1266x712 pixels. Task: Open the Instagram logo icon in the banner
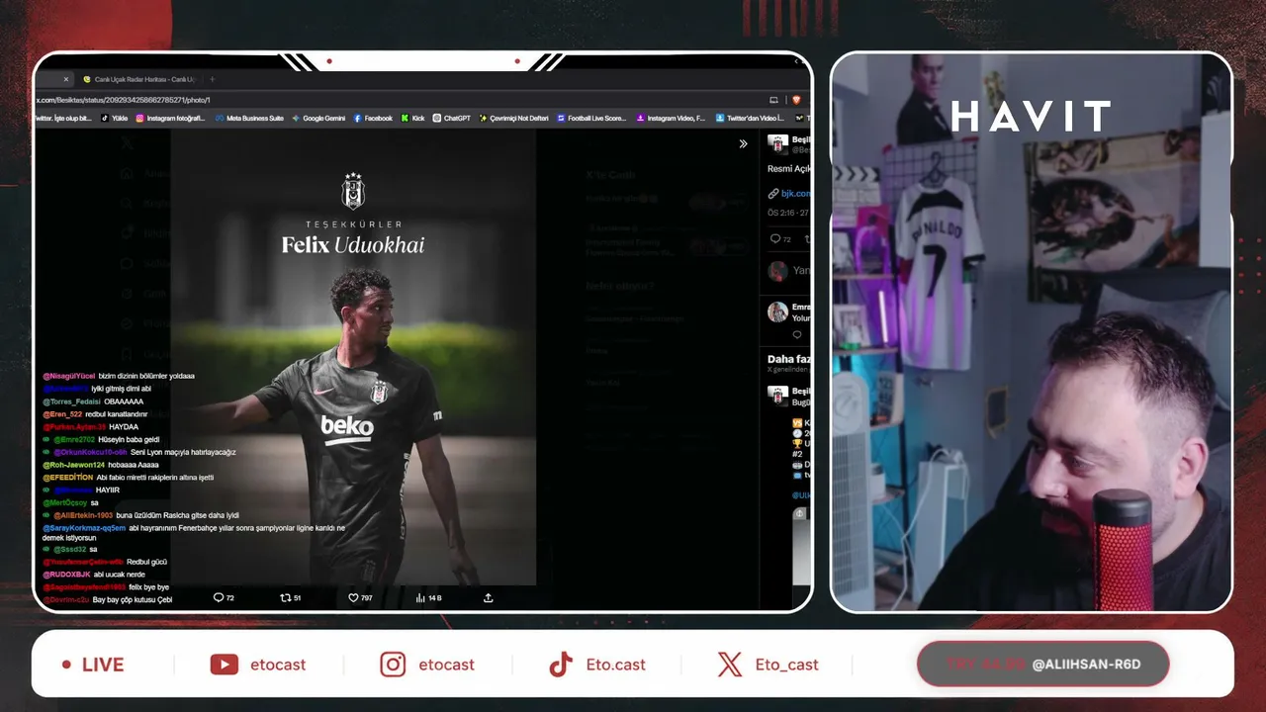pos(393,665)
